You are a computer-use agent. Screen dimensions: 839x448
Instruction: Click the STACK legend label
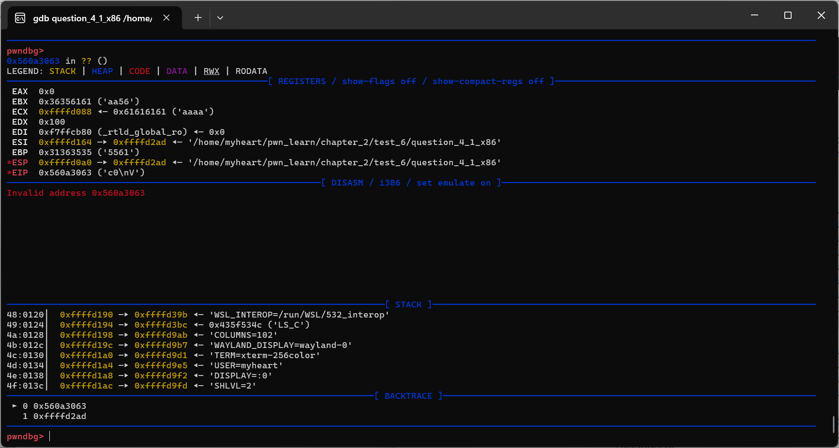[x=62, y=71]
